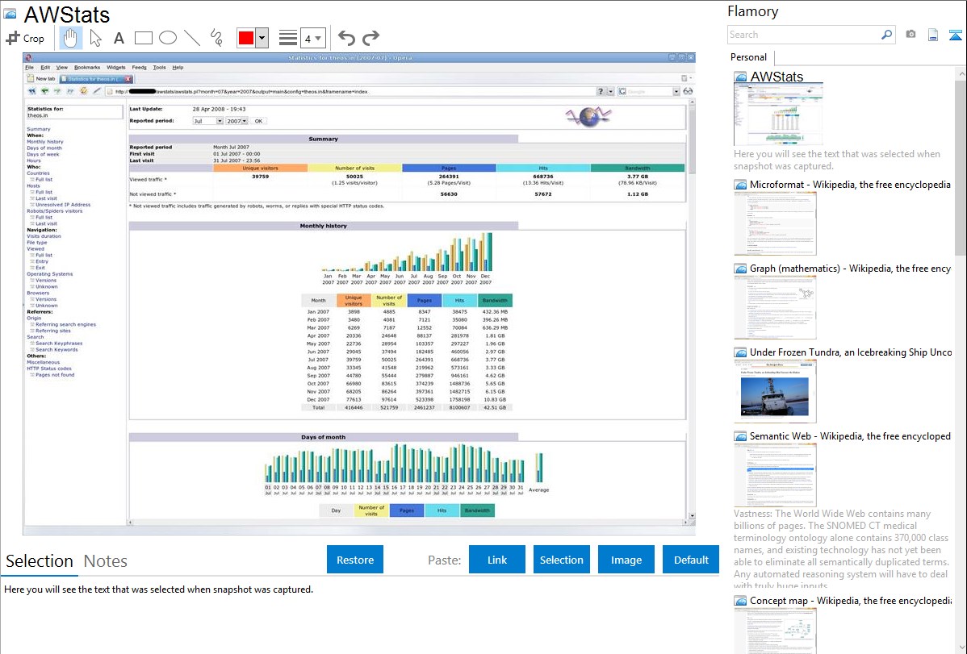Screen dimensions: 967x654
Task: Open the color picker dropdown arrow
Action: (x=262, y=38)
